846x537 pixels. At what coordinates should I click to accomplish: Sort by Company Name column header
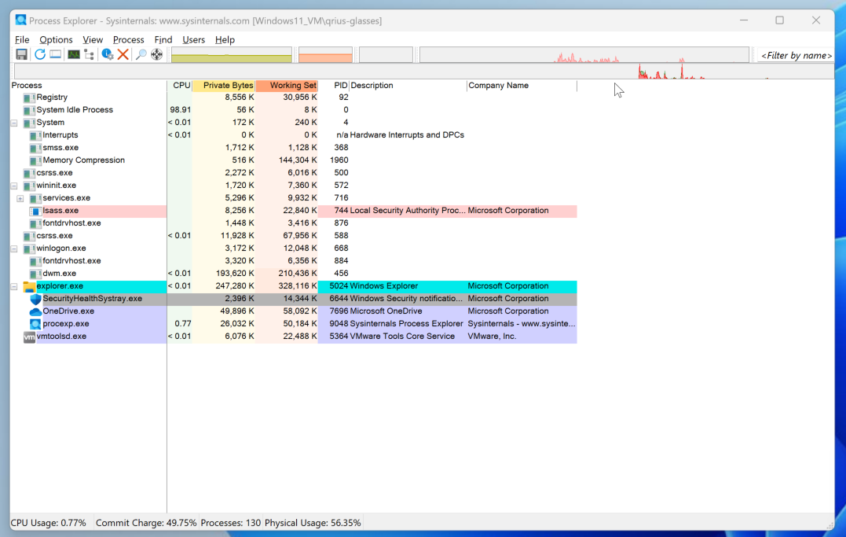pyautogui.click(x=522, y=86)
